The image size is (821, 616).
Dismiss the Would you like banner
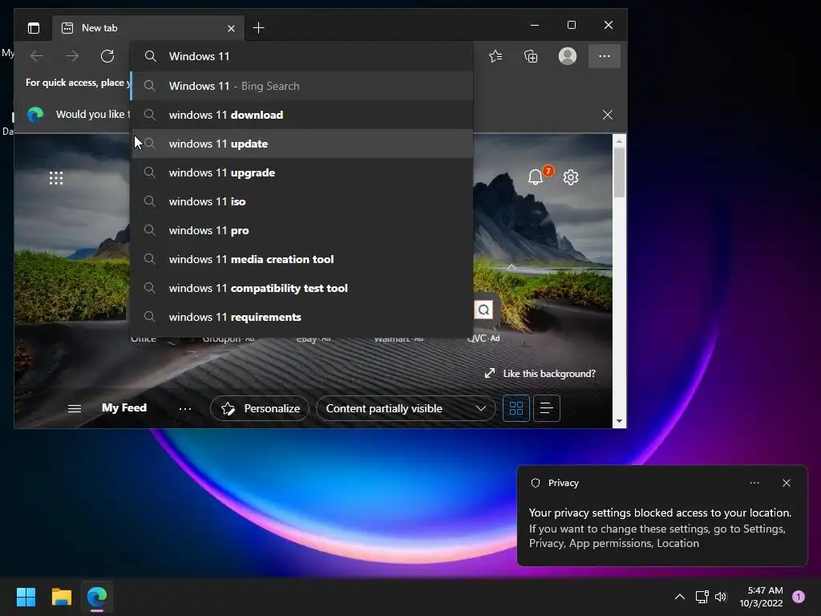click(608, 115)
